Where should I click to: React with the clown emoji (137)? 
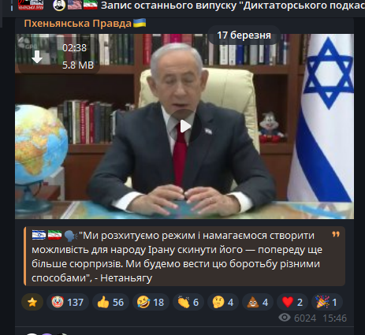(68, 302)
